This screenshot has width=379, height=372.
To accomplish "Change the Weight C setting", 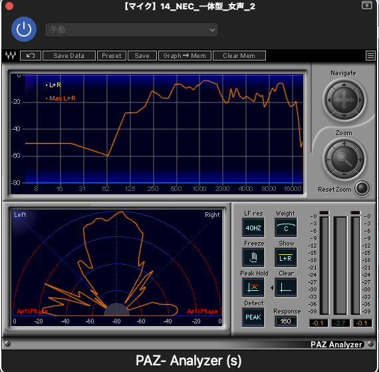I will pos(286,228).
